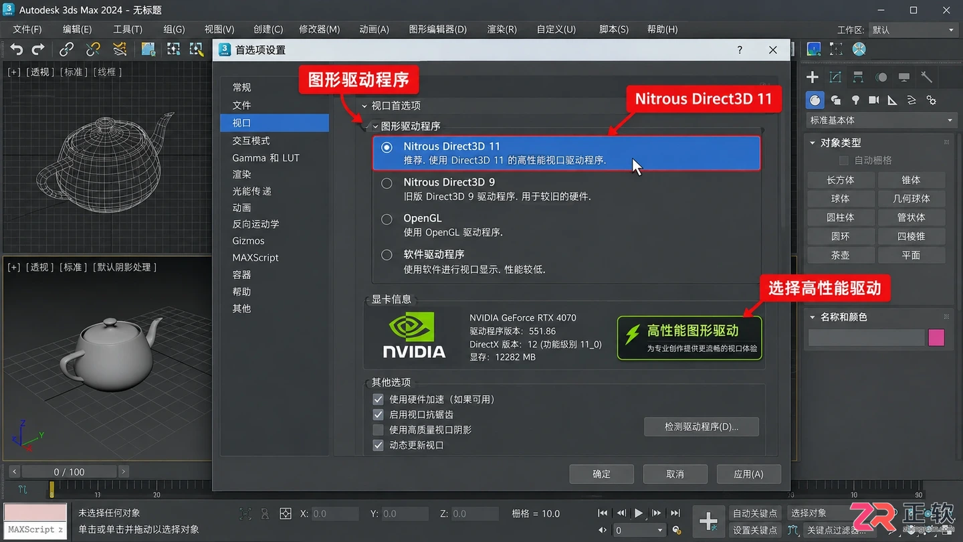Select the Cameras category icon
963x542 pixels.
pos(874,100)
